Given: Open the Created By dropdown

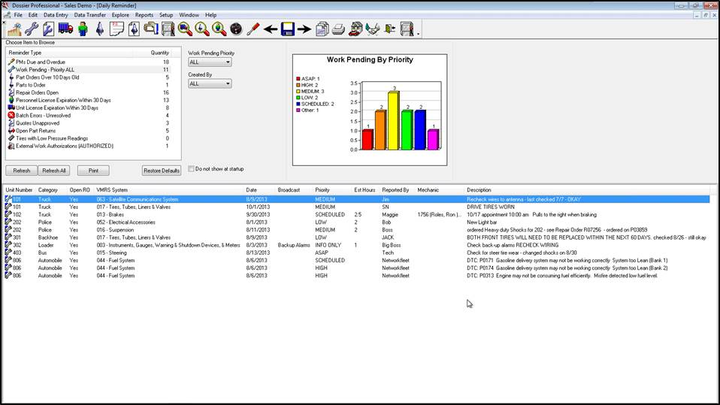Looking at the screenshot, I should (210, 83).
